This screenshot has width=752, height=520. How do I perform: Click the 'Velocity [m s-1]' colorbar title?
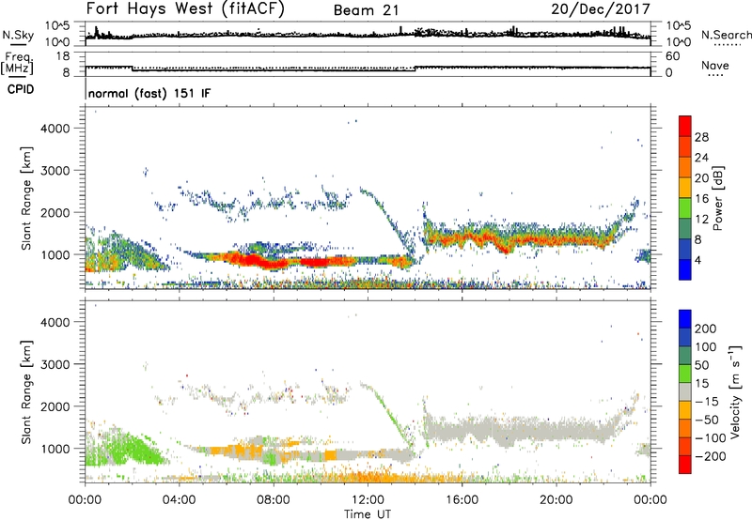(735, 391)
